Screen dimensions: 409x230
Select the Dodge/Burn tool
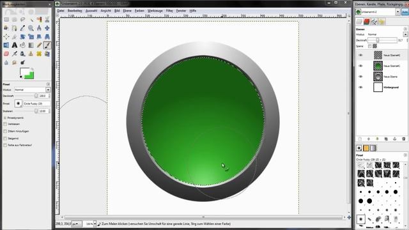[23, 63]
